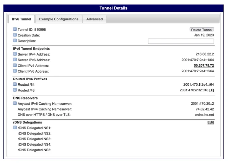Focus the Description input field
This screenshot has width=228, height=166.
[181, 41]
